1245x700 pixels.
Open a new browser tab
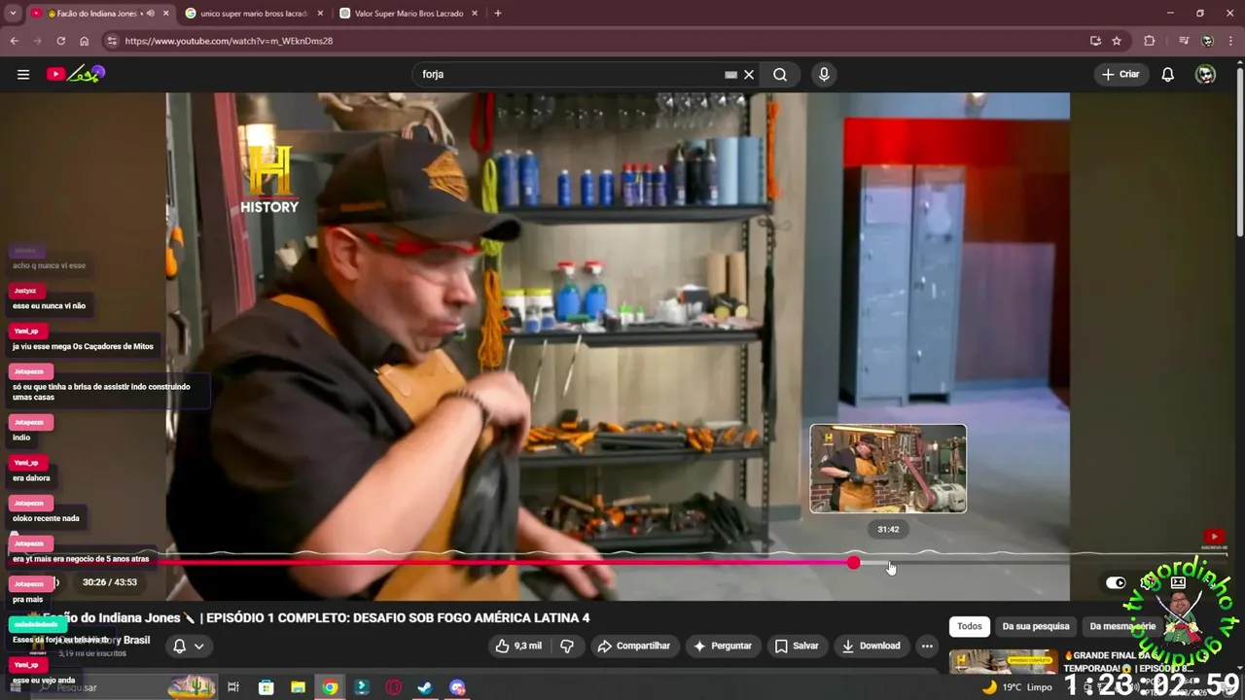click(x=498, y=14)
